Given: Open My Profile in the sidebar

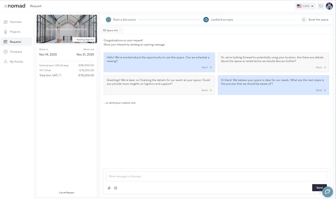Looking at the screenshot, I should pos(16,62).
